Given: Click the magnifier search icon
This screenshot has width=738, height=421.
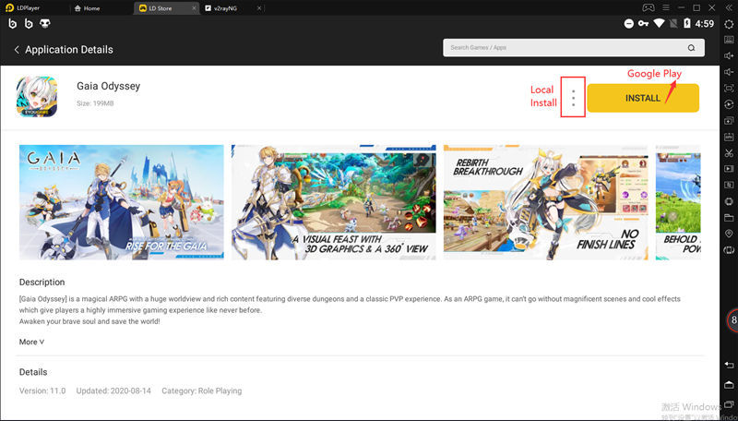Looking at the screenshot, I should pyautogui.click(x=691, y=48).
